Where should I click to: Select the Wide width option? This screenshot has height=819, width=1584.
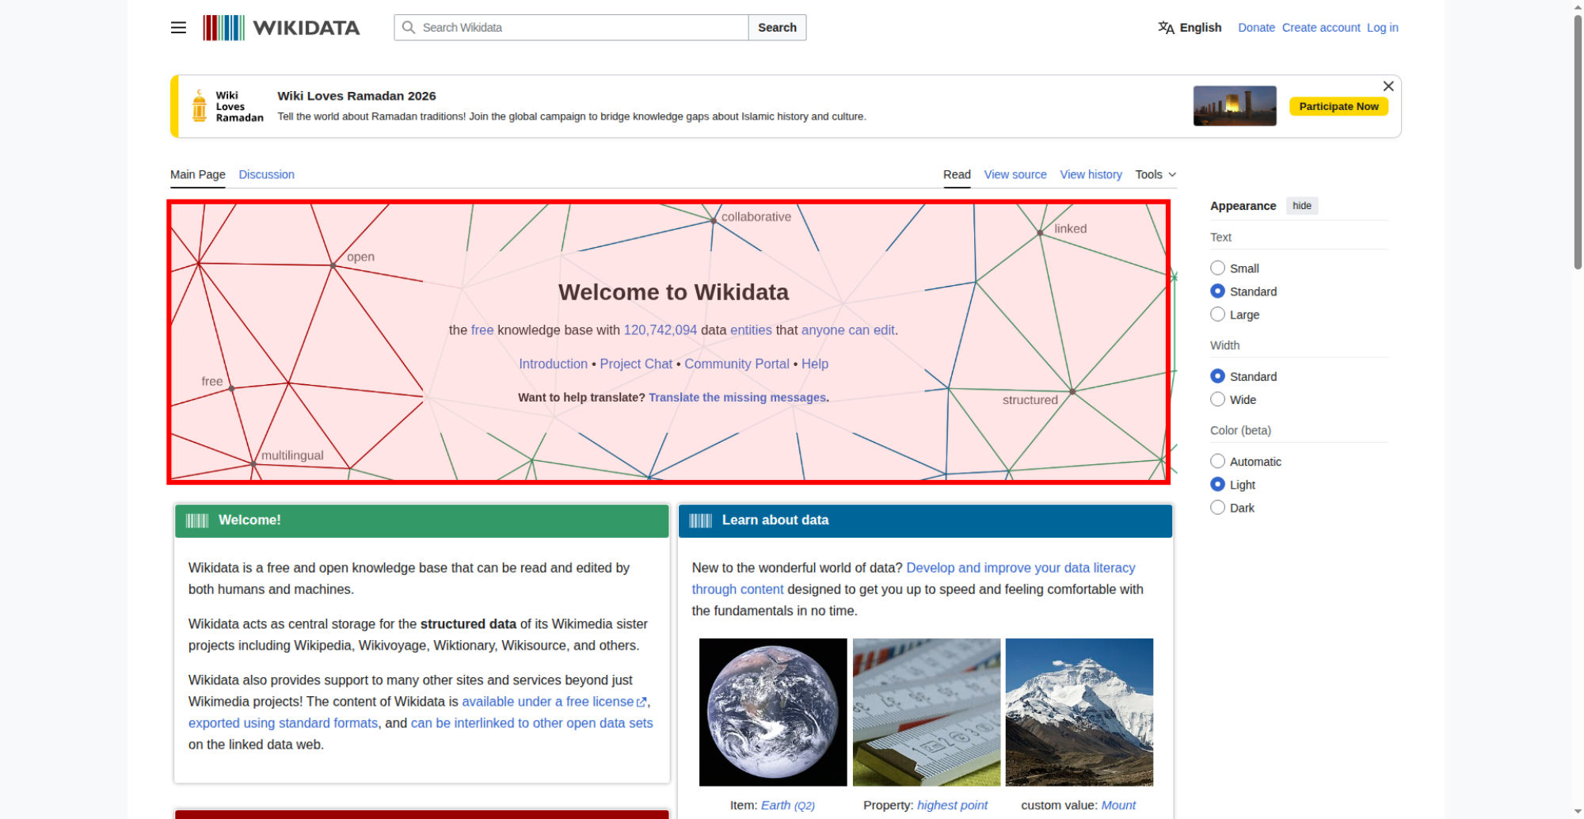1217,399
